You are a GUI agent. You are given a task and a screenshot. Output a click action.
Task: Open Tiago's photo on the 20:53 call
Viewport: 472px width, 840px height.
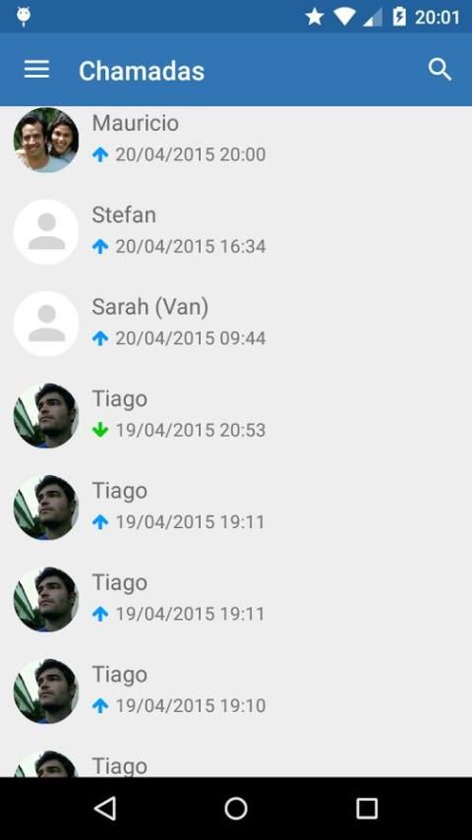pyautogui.click(x=46, y=416)
